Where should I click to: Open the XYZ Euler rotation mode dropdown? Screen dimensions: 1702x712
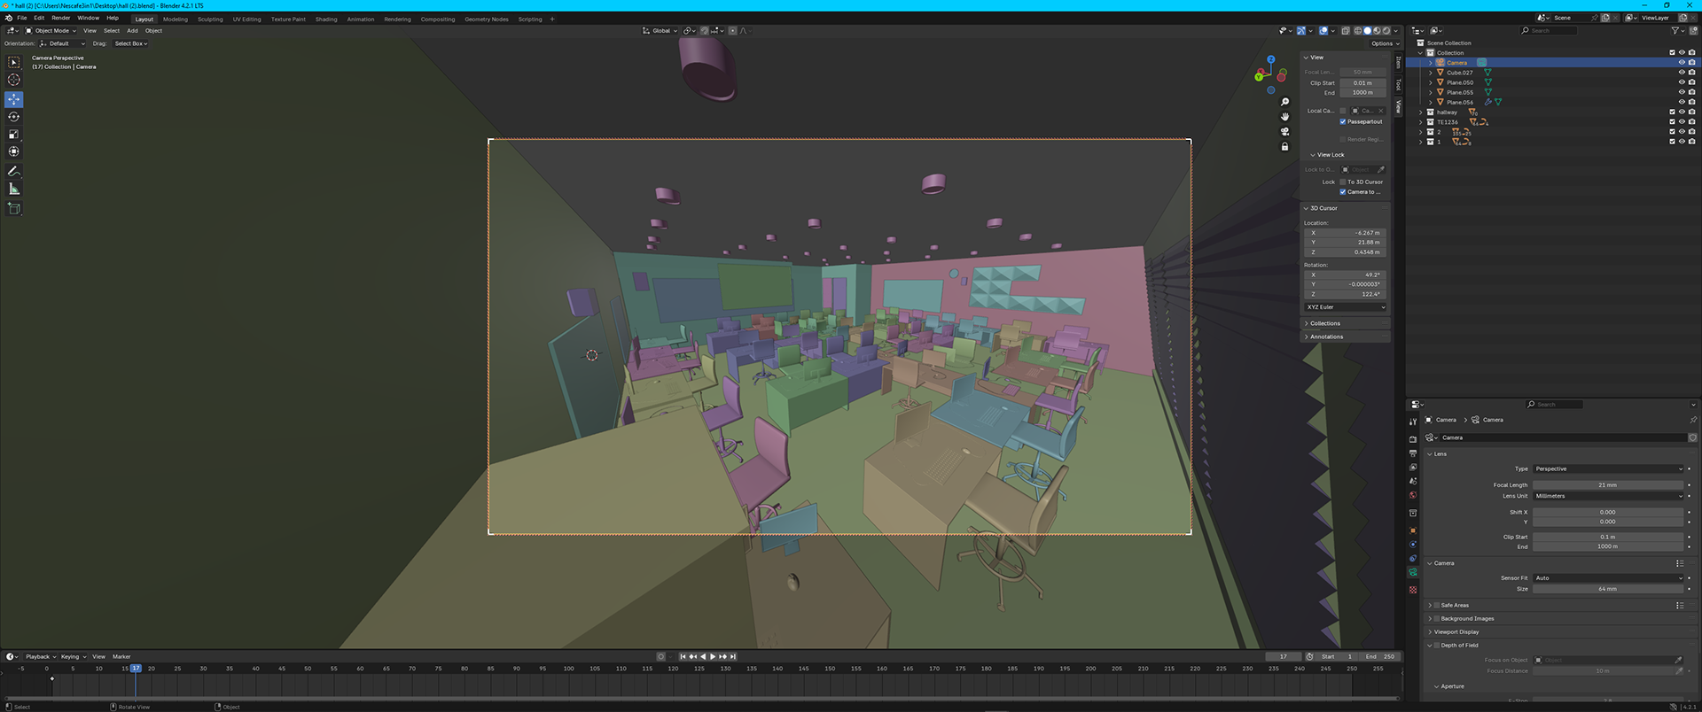pos(1346,307)
